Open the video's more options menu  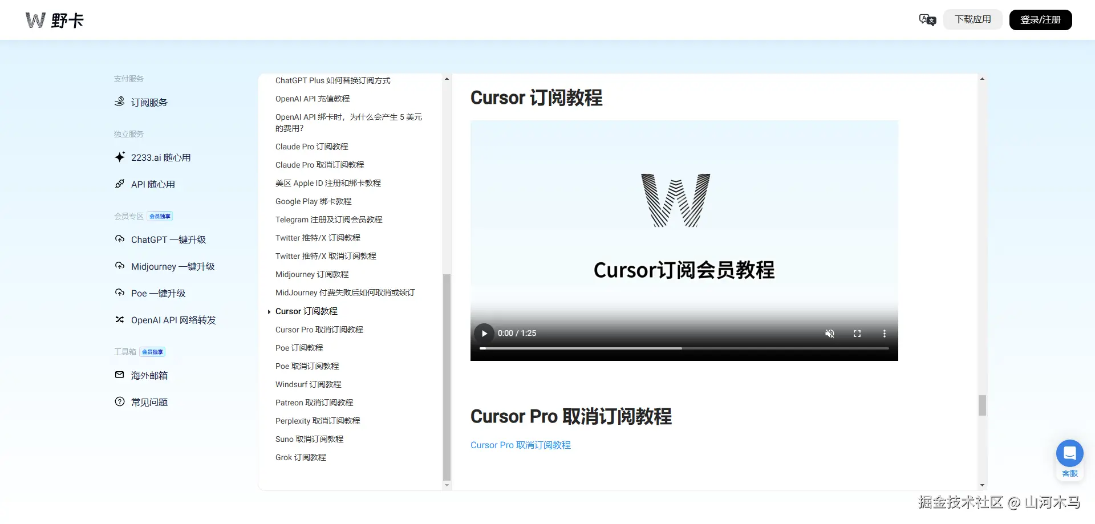click(x=885, y=334)
